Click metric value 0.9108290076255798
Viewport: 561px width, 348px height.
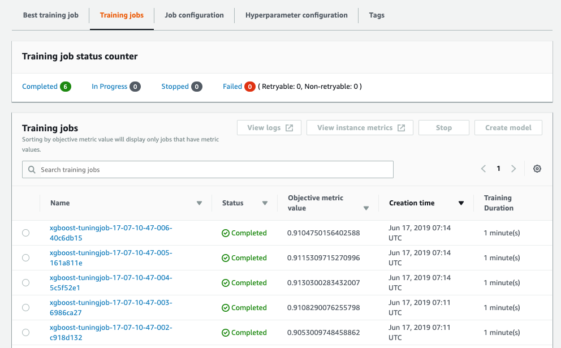pyautogui.click(x=323, y=308)
